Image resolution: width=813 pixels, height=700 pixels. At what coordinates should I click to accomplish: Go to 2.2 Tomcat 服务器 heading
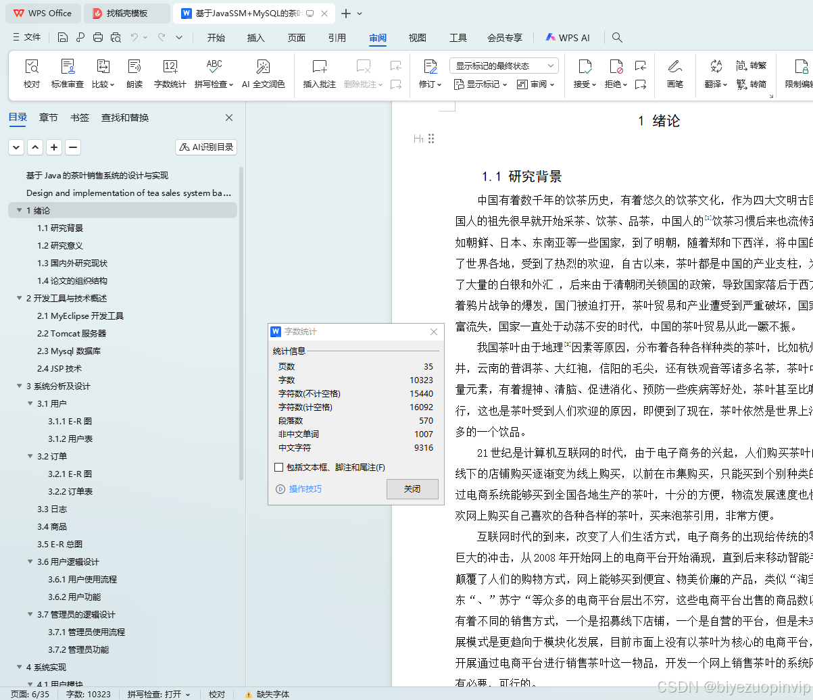[x=72, y=333]
